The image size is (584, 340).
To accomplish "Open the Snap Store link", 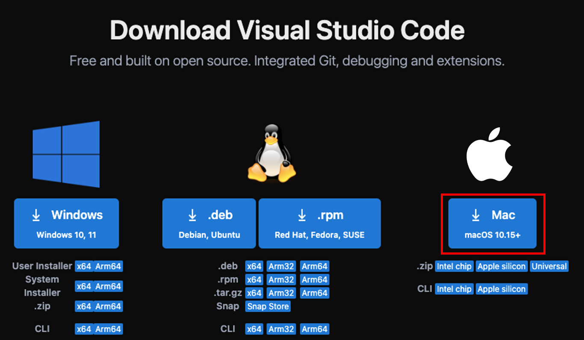I will pyautogui.click(x=268, y=306).
